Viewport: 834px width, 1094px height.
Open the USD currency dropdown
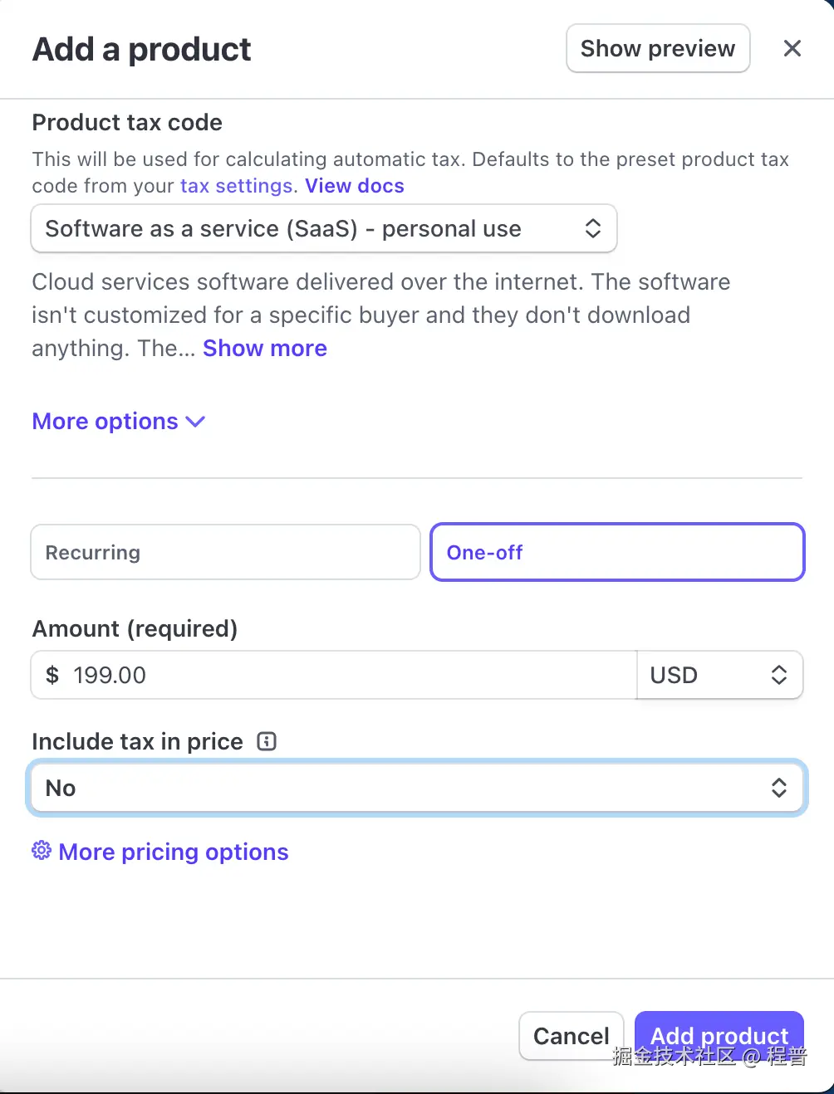719,675
